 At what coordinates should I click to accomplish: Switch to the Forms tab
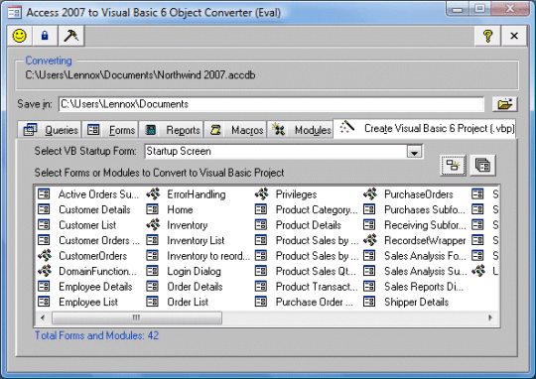(x=110, y=130)
